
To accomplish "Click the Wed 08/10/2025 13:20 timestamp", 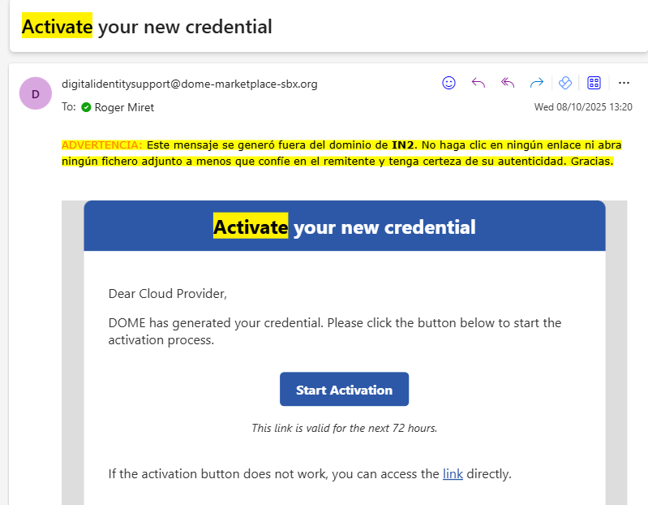I will click(582, 107).
